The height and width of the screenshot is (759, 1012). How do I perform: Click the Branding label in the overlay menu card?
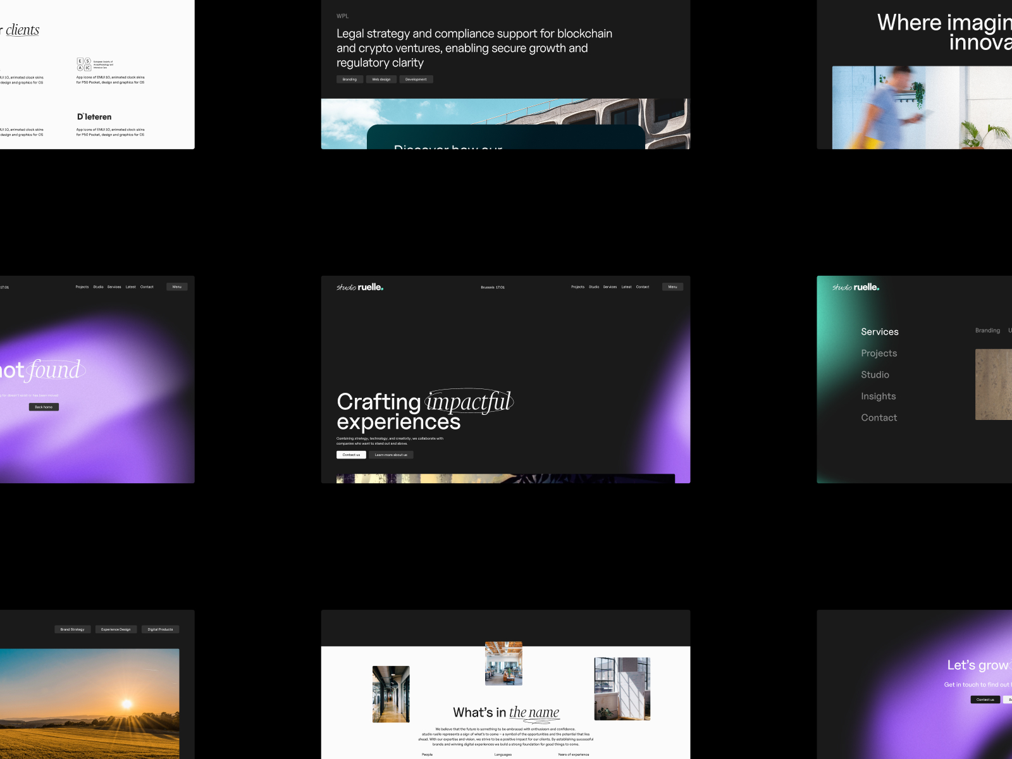[x=987, y=331]
